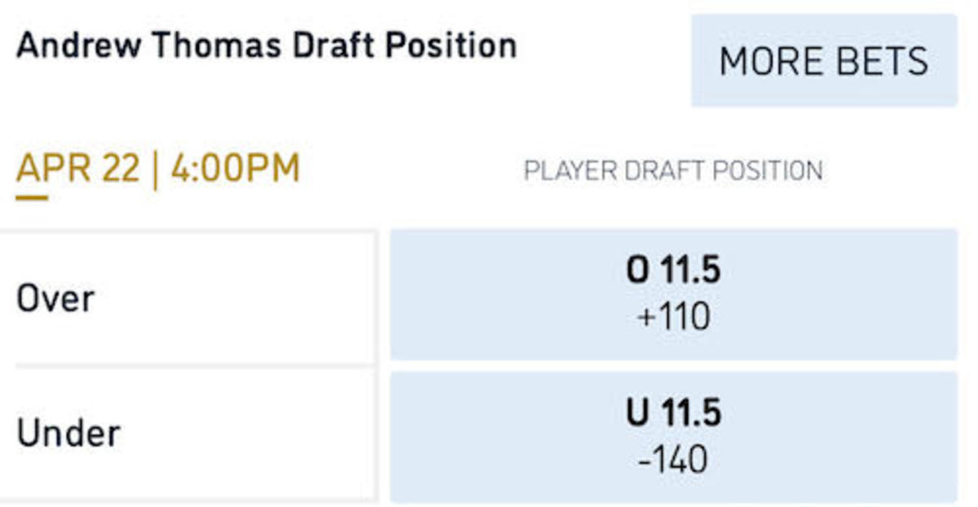Viewport: 978px width, 507px height.
Task: Select the Under 11.5 odds cell
Action: point(673,437)
